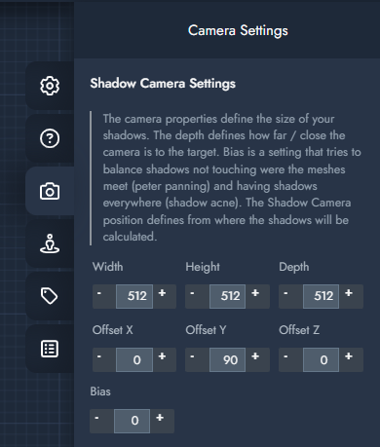
Task: Open the help question mark tab
Action: point(50,138)
